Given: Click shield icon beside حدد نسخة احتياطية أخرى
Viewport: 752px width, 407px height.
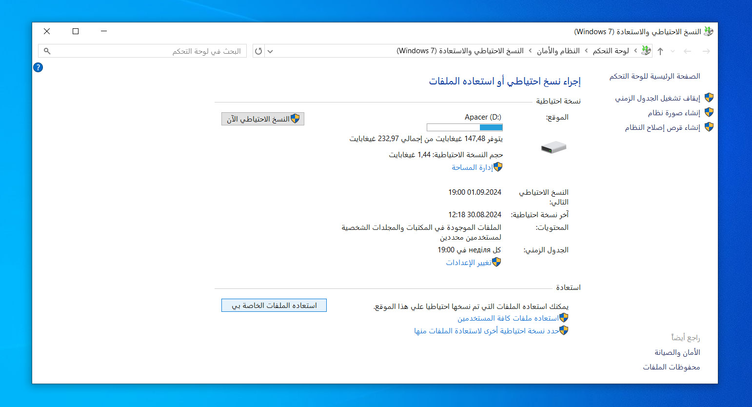Looking at the screenshot, I should click(564, 330).
